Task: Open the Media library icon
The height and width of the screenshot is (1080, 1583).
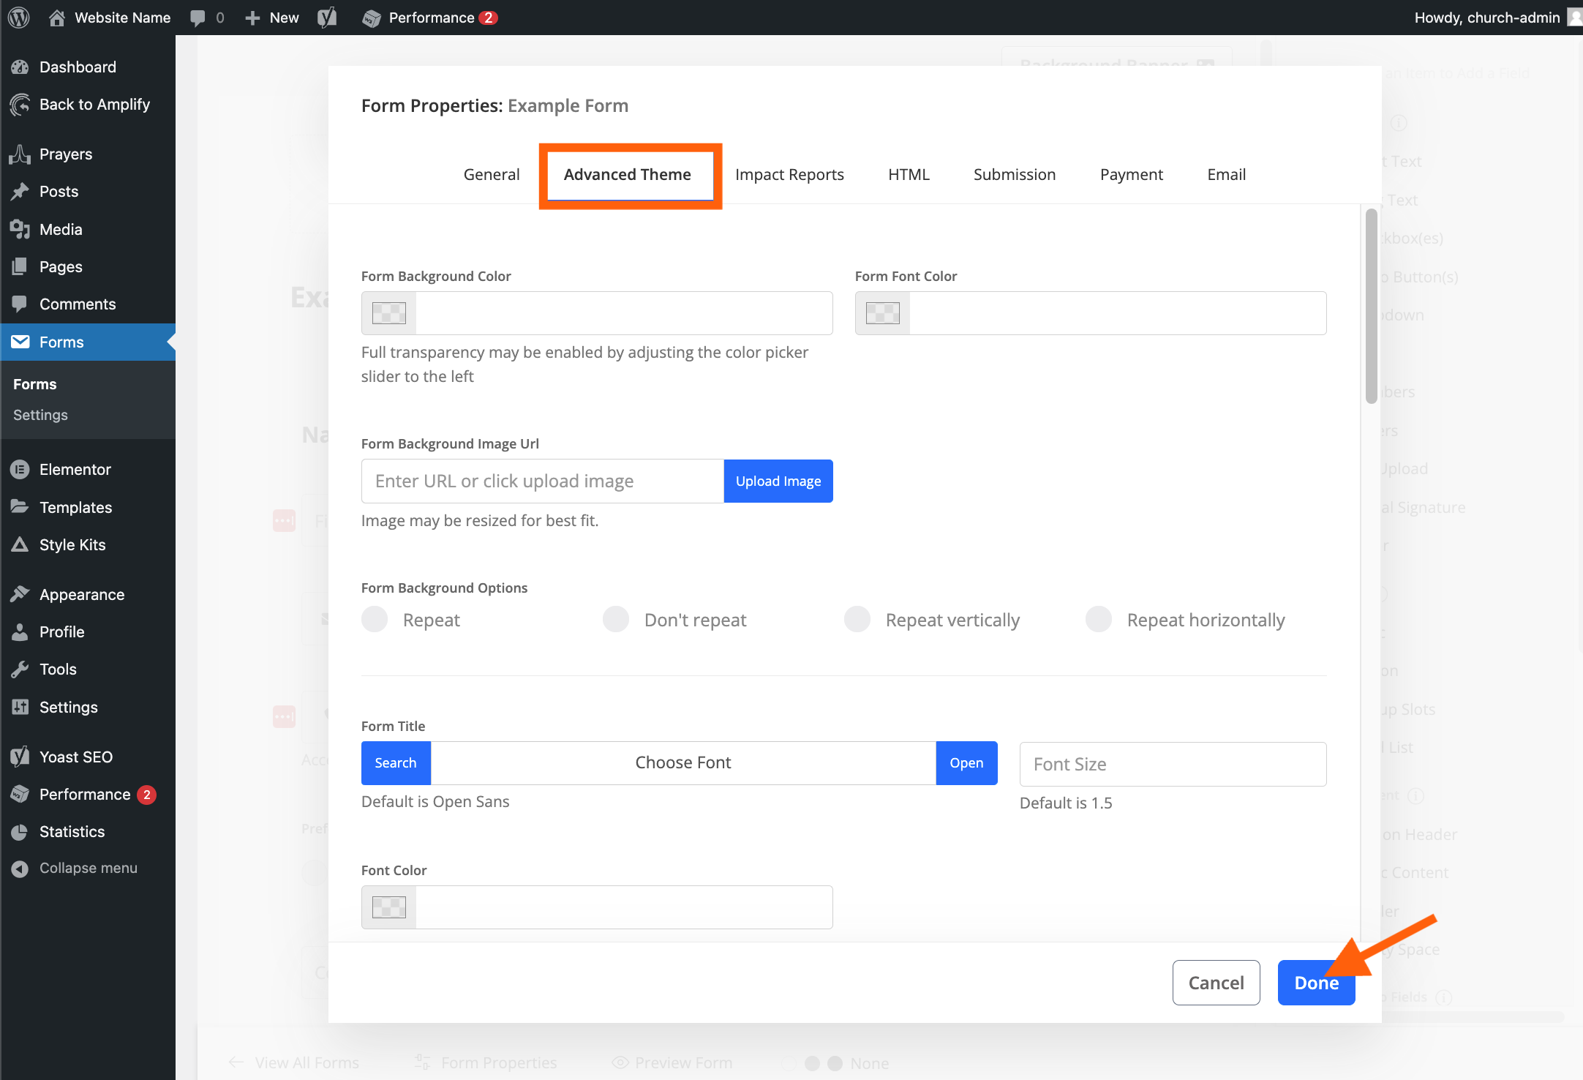Action: point(21,229)
